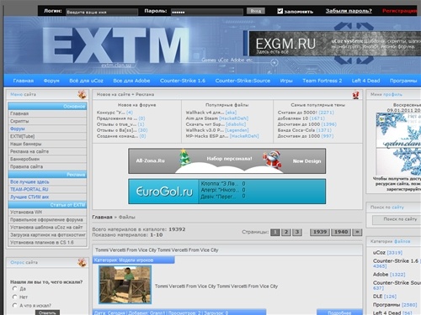Open the EuroGol.ru banner
This screenshot has height=315, width=421.
click(x=227, y=192)
